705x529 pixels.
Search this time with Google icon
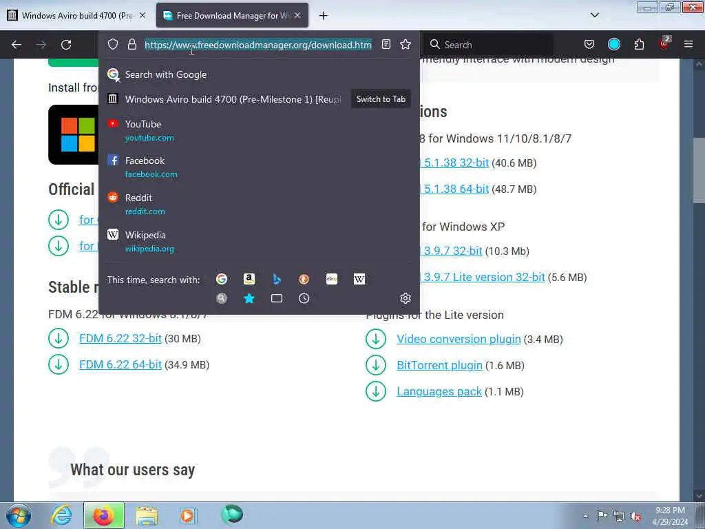tap(222, 279)
